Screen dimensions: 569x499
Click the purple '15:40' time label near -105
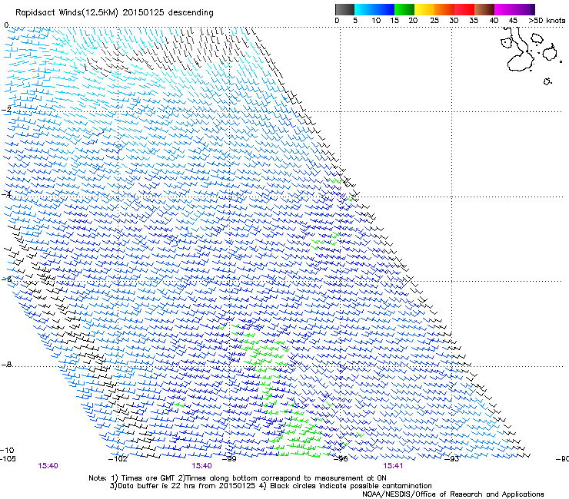coord(48,466)
